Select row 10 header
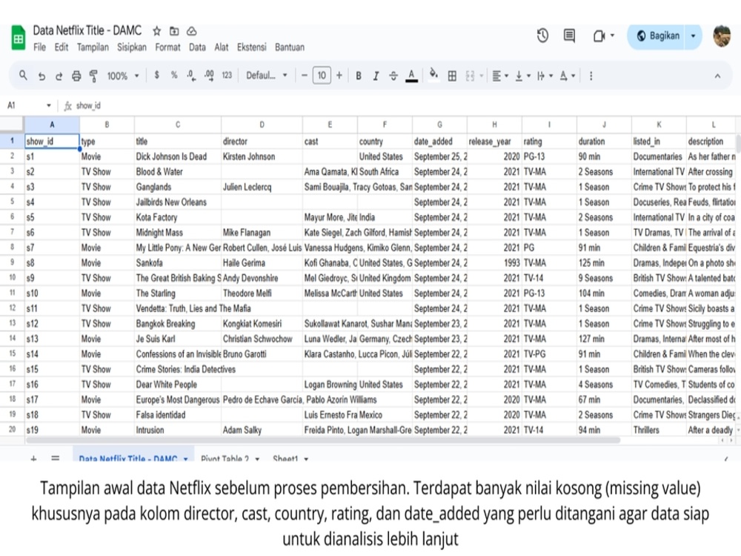 [13, 277]
